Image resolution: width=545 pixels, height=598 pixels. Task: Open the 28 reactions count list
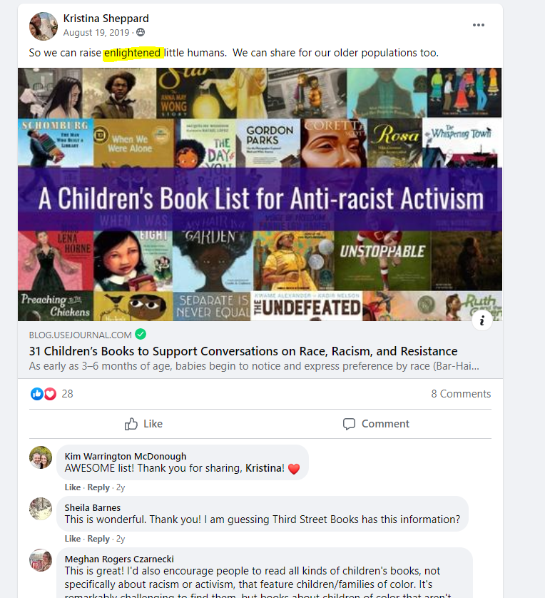pyautogui.click(x=68, y=394)
